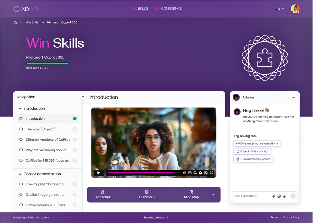
Task: Click the Adwina avatar in chat header
Action: [236, 97]
